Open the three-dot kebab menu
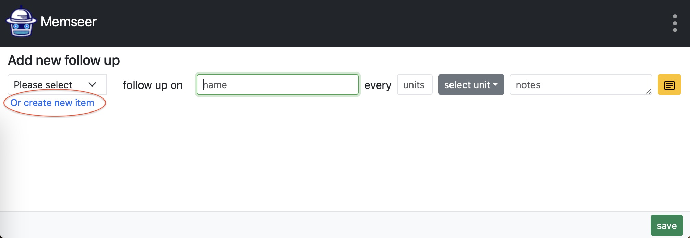 675,23
